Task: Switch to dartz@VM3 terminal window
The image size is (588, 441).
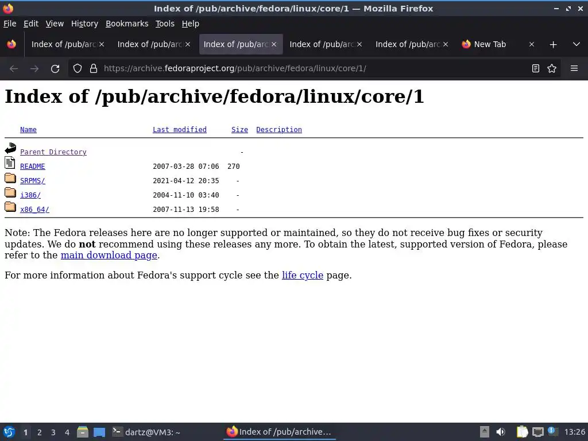Action: tap(146, 432)
